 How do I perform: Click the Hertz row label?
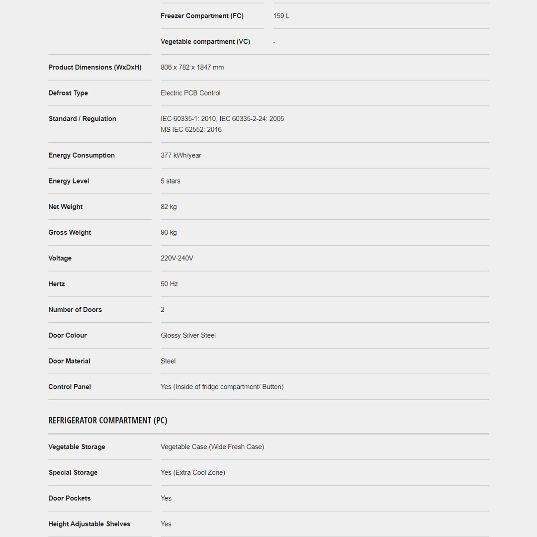tap(57, 284)
